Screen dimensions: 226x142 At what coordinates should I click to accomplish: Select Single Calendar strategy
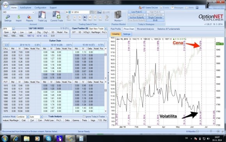point(155,18)
